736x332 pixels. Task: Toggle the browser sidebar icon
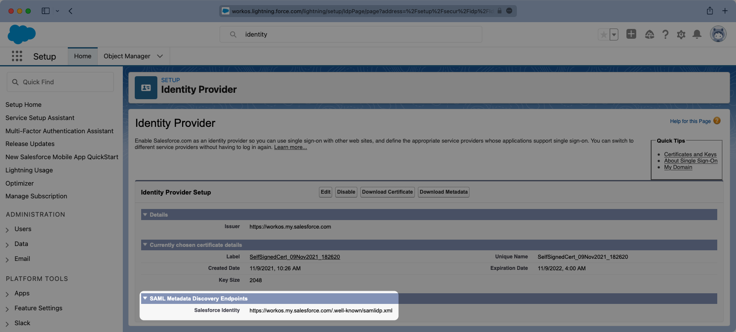coord(46,11)
